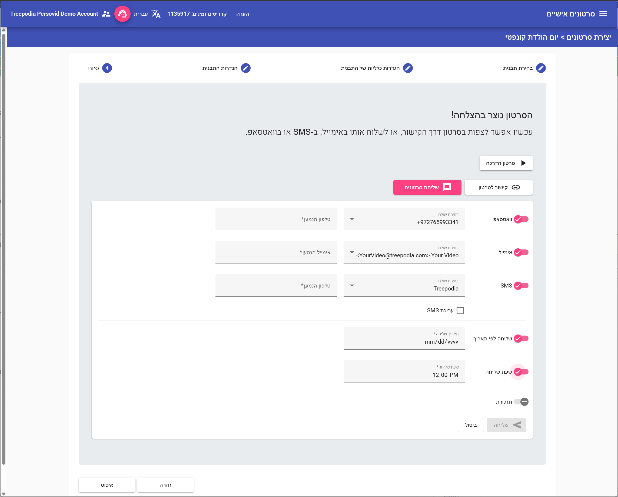
Task: Click the pink support headset icon
Action: [x=122, y=14]
